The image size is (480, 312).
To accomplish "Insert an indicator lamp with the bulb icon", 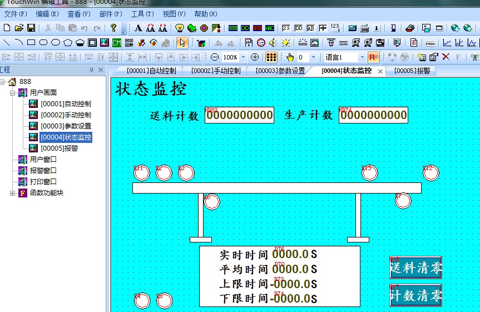I will (x=180, y=28).
